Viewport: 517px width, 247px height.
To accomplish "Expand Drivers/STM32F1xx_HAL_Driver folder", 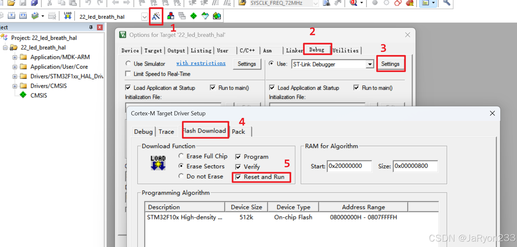I will tap(15, 77).
